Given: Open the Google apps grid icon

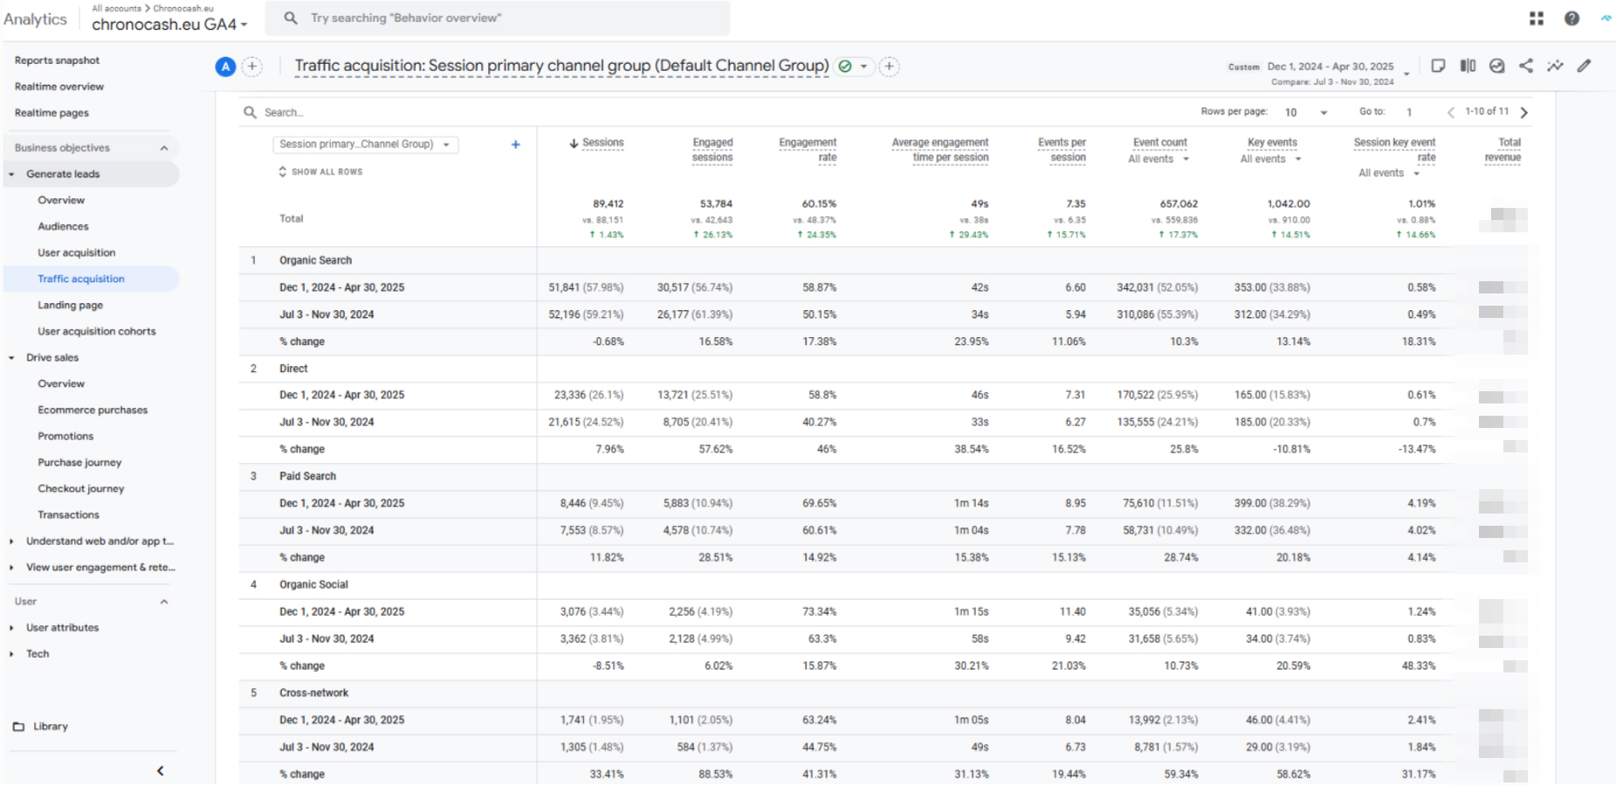Looking at the screenshot, I should coord(1537,18).
